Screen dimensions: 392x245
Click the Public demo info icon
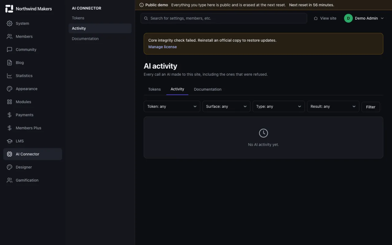[141, 5]
